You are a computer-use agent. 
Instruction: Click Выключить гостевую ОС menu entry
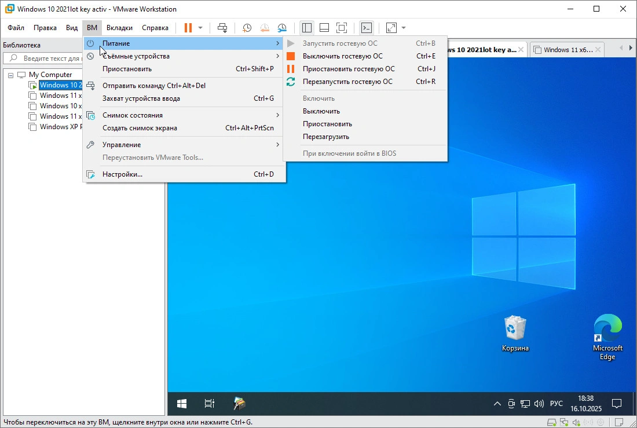[342, 56]
